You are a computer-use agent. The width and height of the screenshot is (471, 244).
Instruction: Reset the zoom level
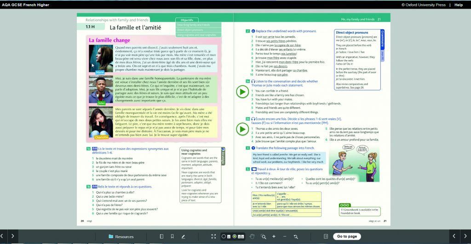(x=296, y=237)
